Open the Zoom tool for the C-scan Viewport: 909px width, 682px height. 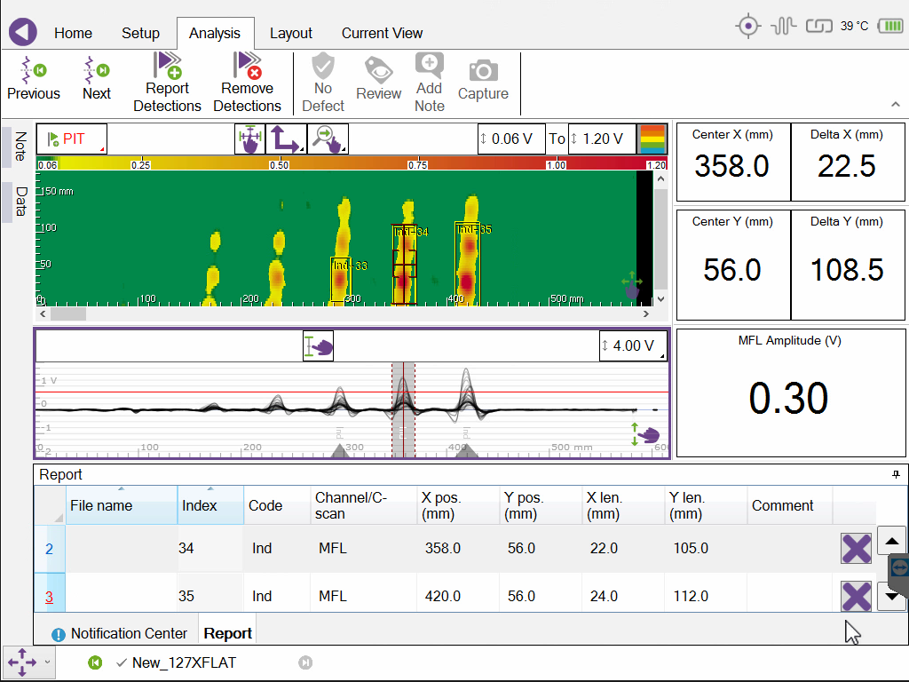tap(327, 139)
